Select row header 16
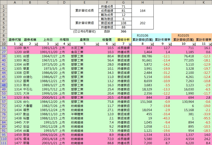212x145 pixels. coord(4,48)
